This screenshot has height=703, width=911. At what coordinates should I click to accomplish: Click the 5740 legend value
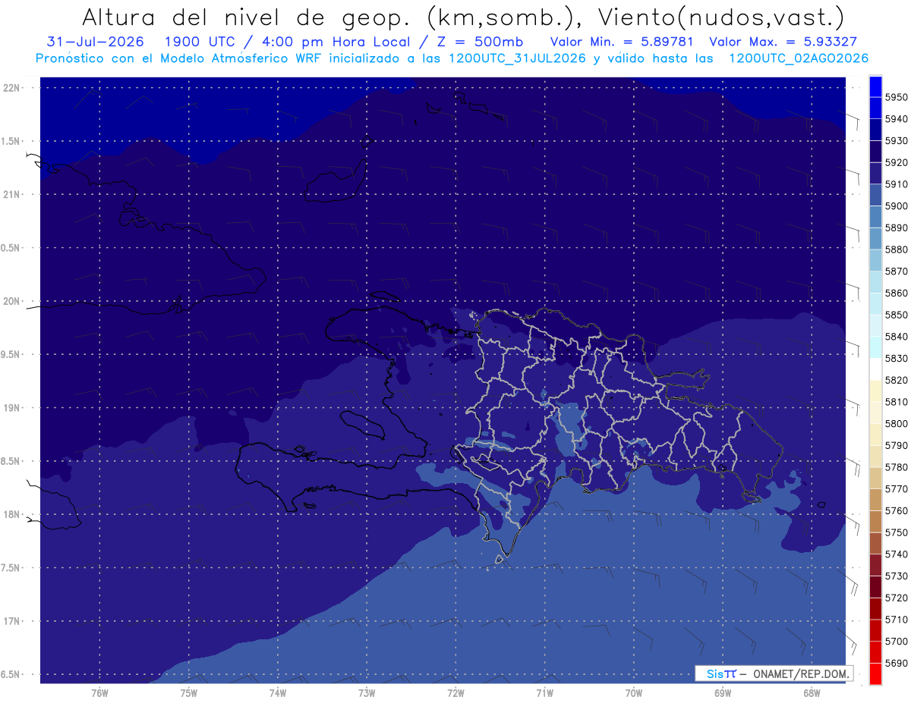(x=897, y=554)
